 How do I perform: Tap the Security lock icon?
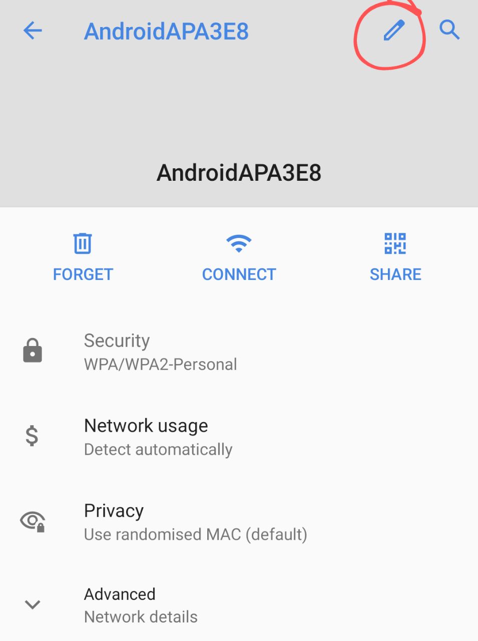pyautogui.click(x=33, y=351)
